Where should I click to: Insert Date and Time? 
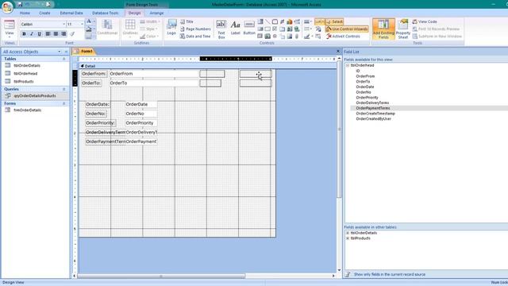click(195, 37)
